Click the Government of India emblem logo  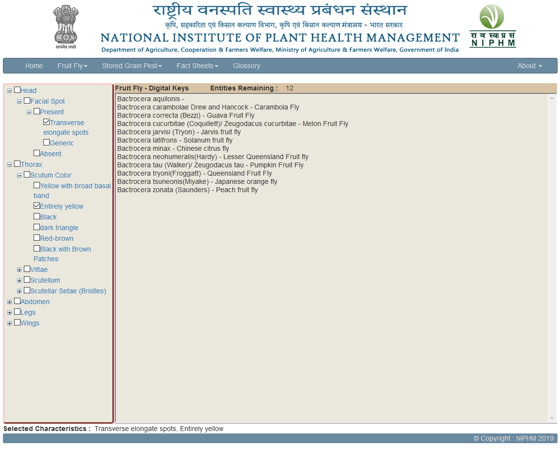click(x=65, y=27)
